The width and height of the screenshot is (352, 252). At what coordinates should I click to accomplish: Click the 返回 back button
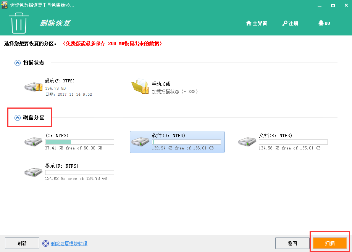(x=292, y=243)
